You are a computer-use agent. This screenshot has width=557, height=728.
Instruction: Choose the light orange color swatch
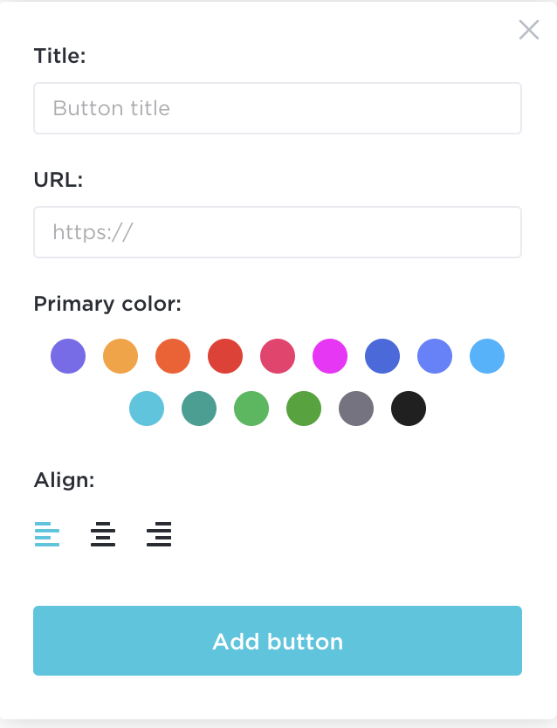[120, 356]
